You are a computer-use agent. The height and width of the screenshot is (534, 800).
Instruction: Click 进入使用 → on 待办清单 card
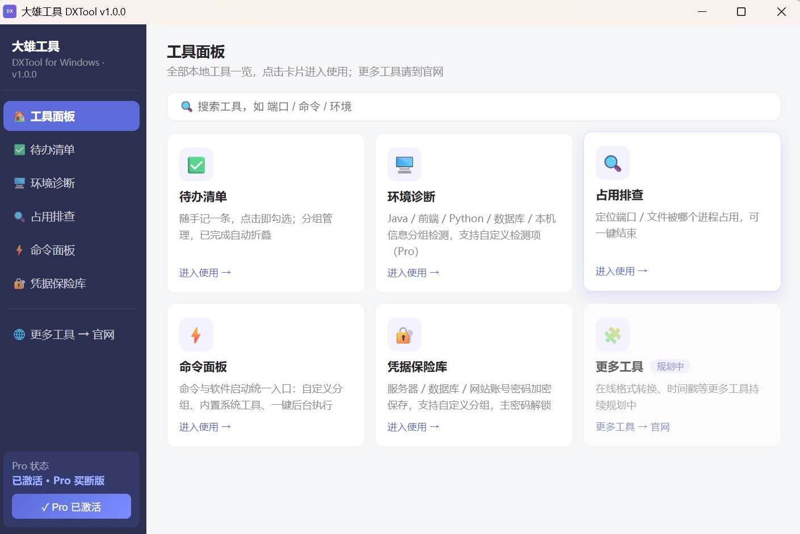205,273
